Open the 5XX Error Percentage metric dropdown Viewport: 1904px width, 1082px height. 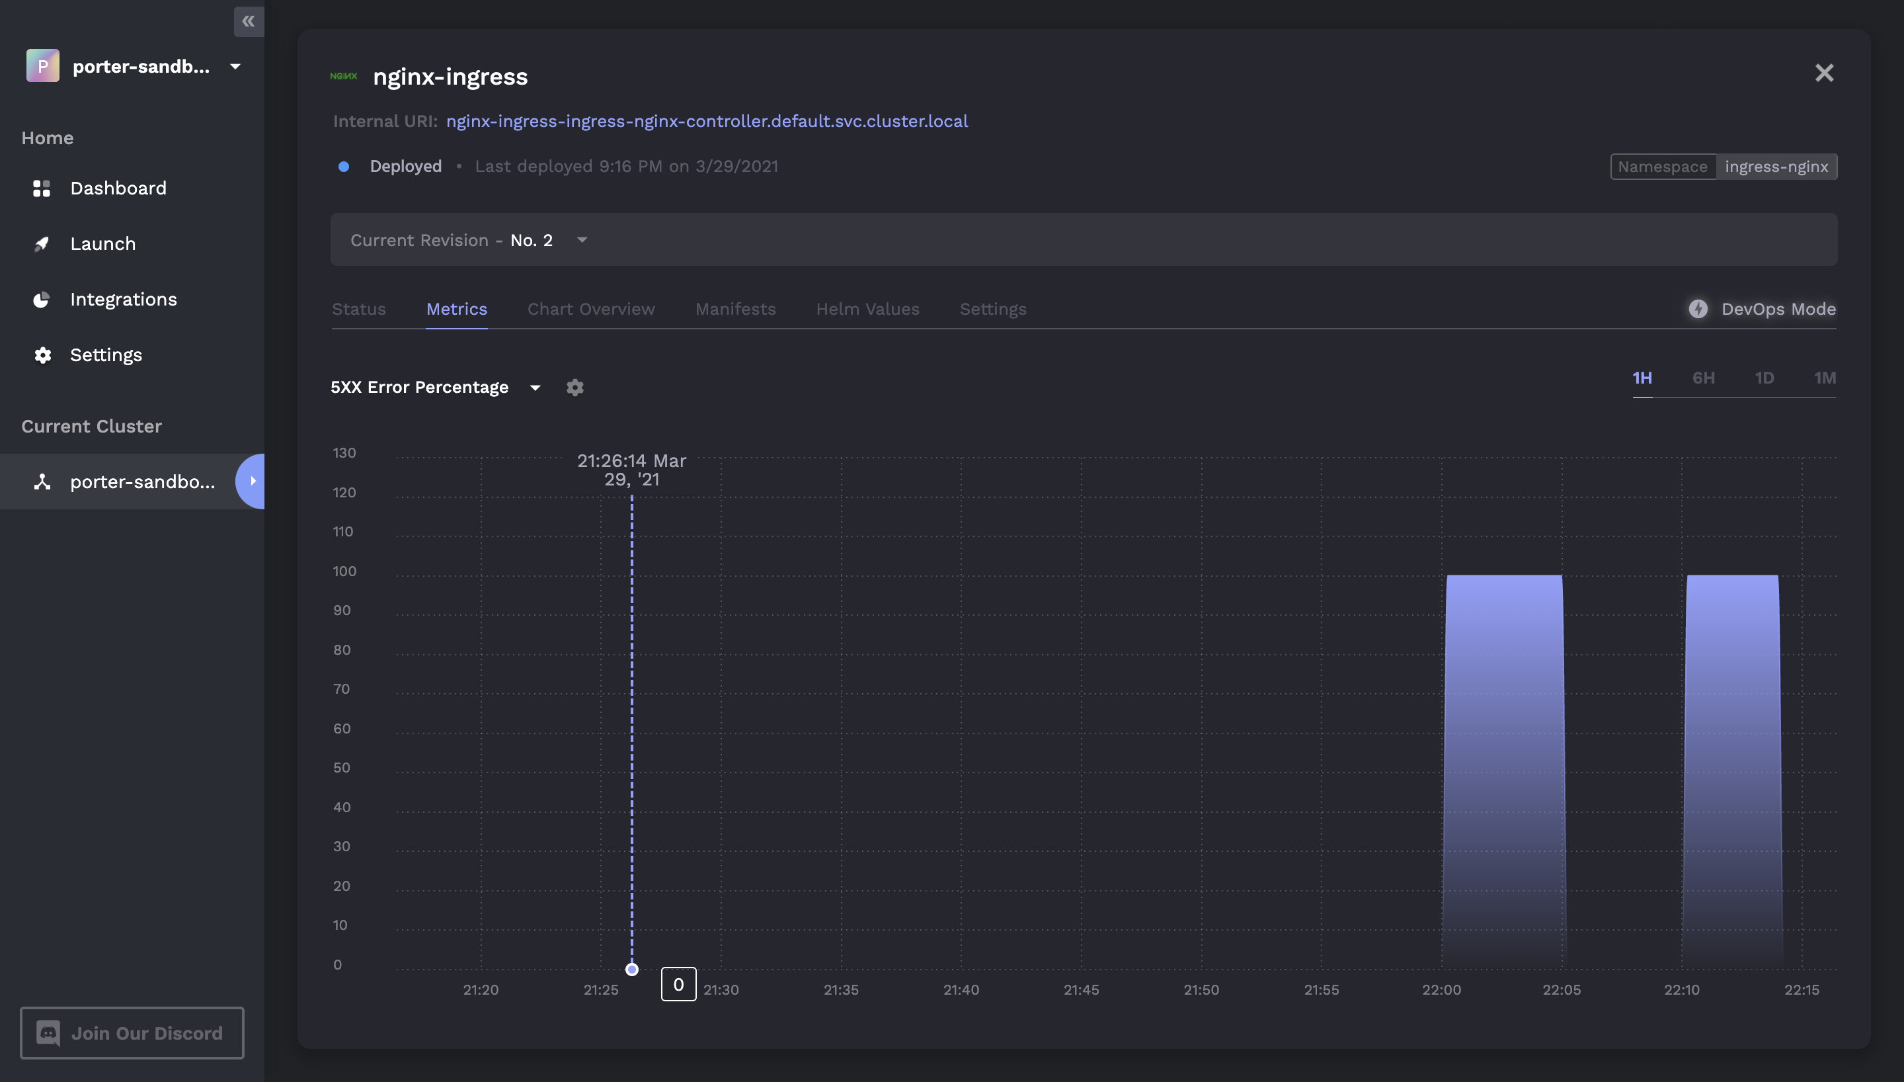pos(535,387)
